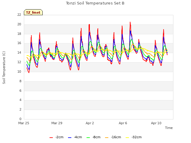Click the Apr 10 x-axis tick label
This screenshot has width=191, height=143.
156,123
